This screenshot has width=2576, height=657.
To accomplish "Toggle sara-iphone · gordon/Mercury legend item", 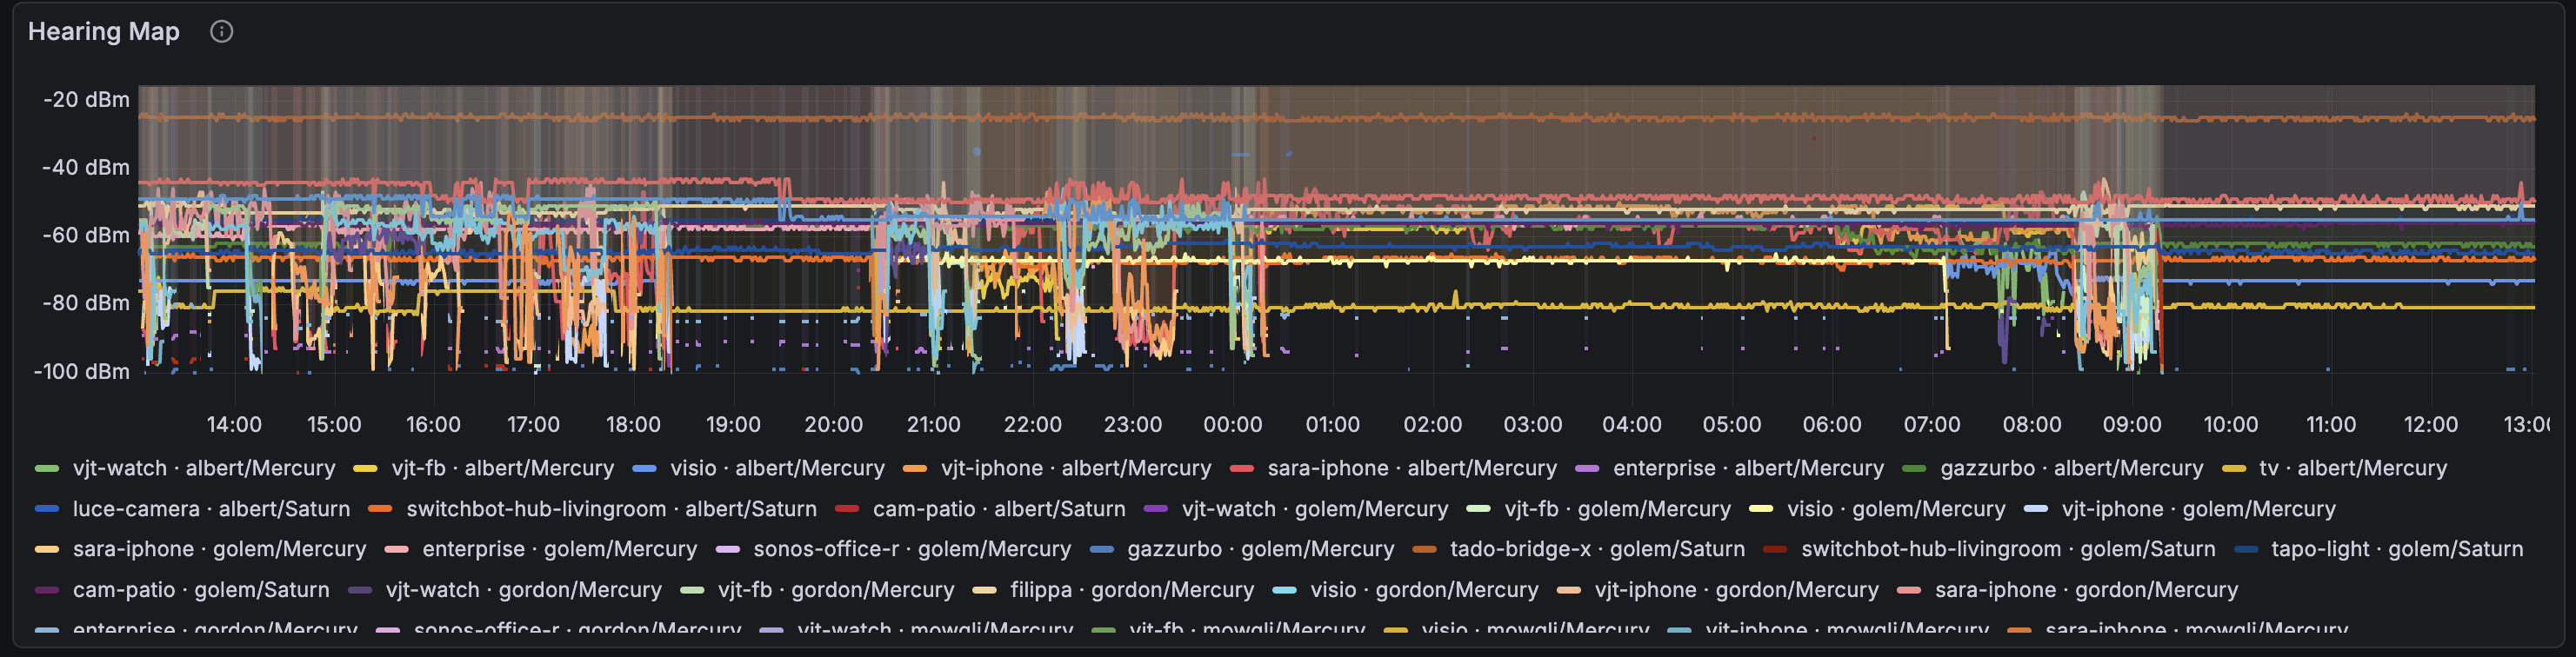I will (x=2085, y=590).
